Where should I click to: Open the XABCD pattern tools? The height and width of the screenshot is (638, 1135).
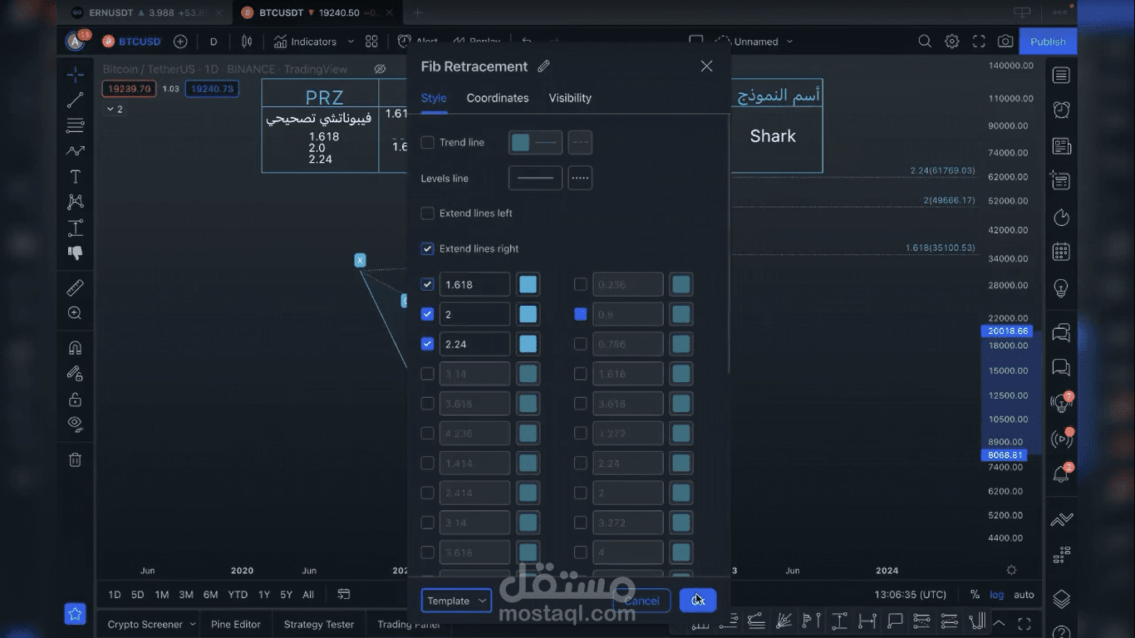75,202
